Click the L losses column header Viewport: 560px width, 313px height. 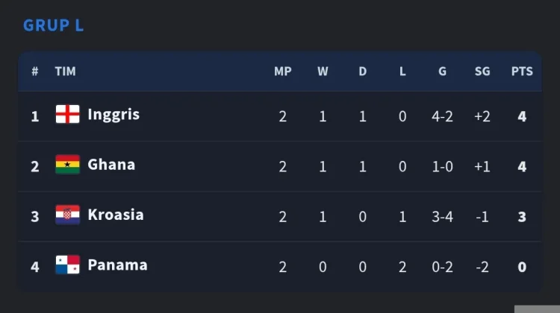[x=402, y=72]
